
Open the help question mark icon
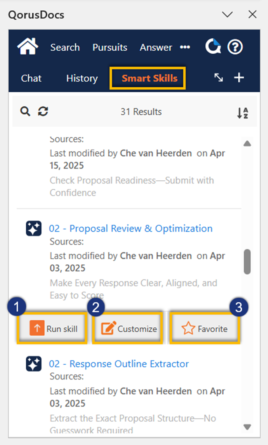click(235, 47)
